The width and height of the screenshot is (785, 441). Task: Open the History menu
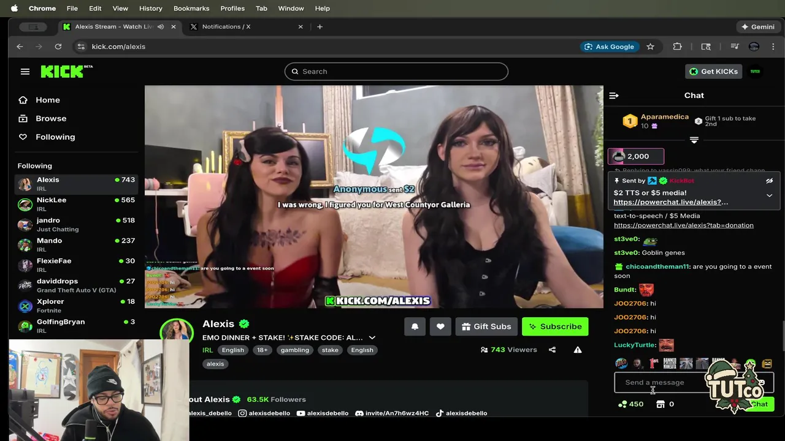coord(151,9)
